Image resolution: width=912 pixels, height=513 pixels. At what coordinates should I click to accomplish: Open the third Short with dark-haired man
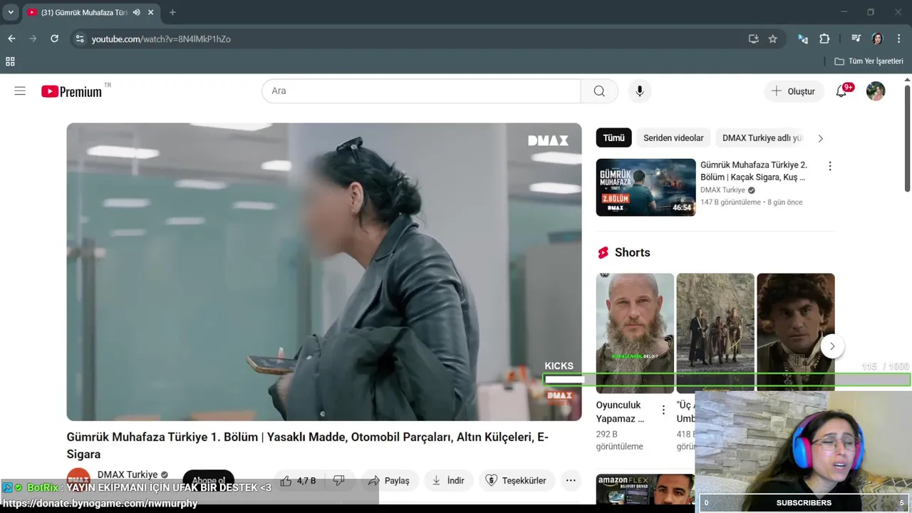(796, 333)
